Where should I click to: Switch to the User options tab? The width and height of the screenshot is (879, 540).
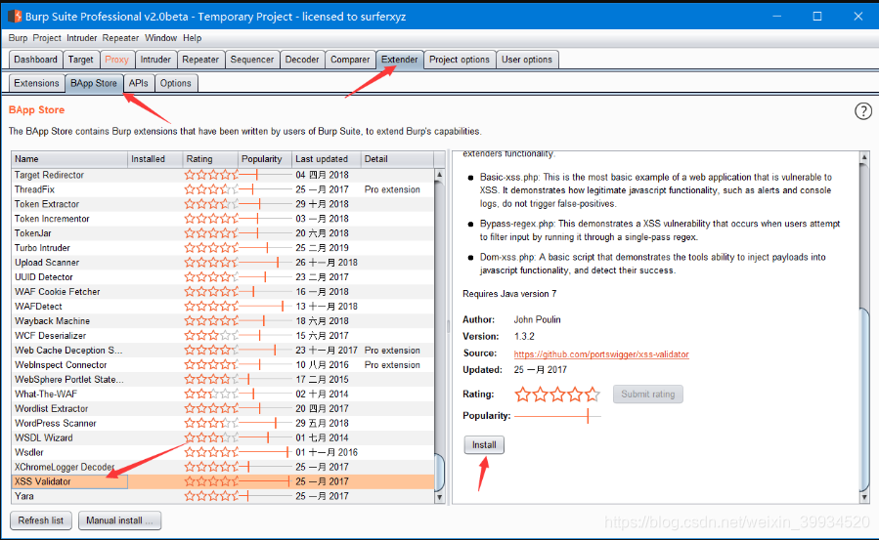tap(526, 60)
